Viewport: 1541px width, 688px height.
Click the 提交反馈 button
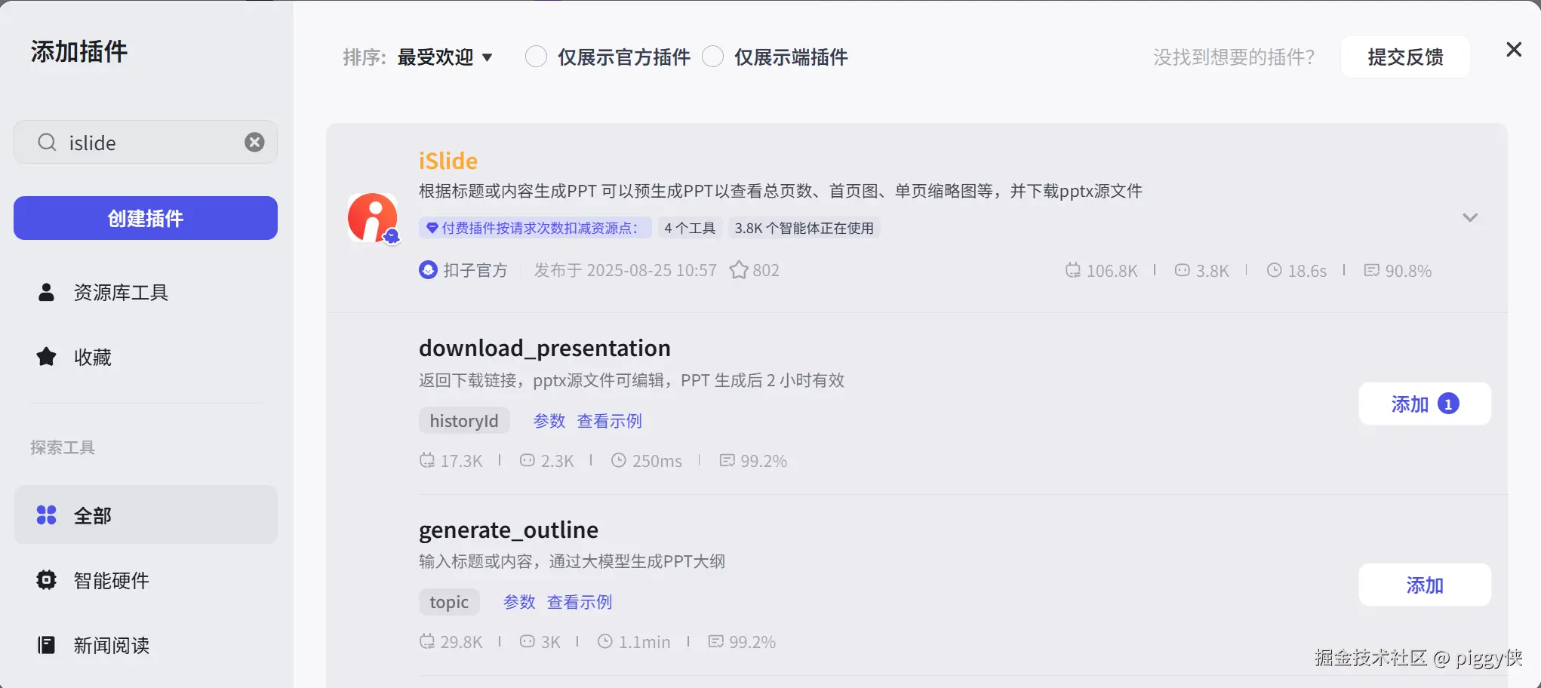[x=1405, y=57]
